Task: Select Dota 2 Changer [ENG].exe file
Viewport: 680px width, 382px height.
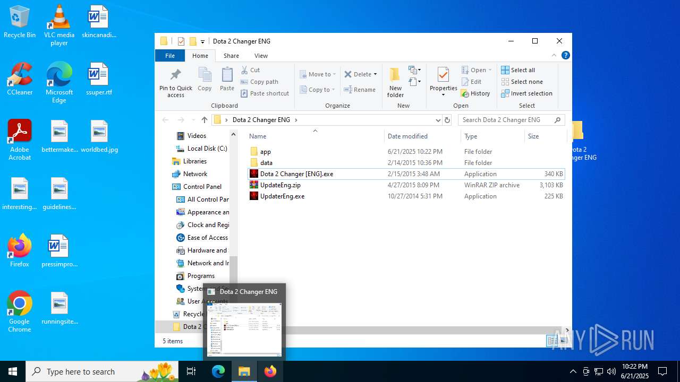Action: pyautogui.click(x=406, y=174)
